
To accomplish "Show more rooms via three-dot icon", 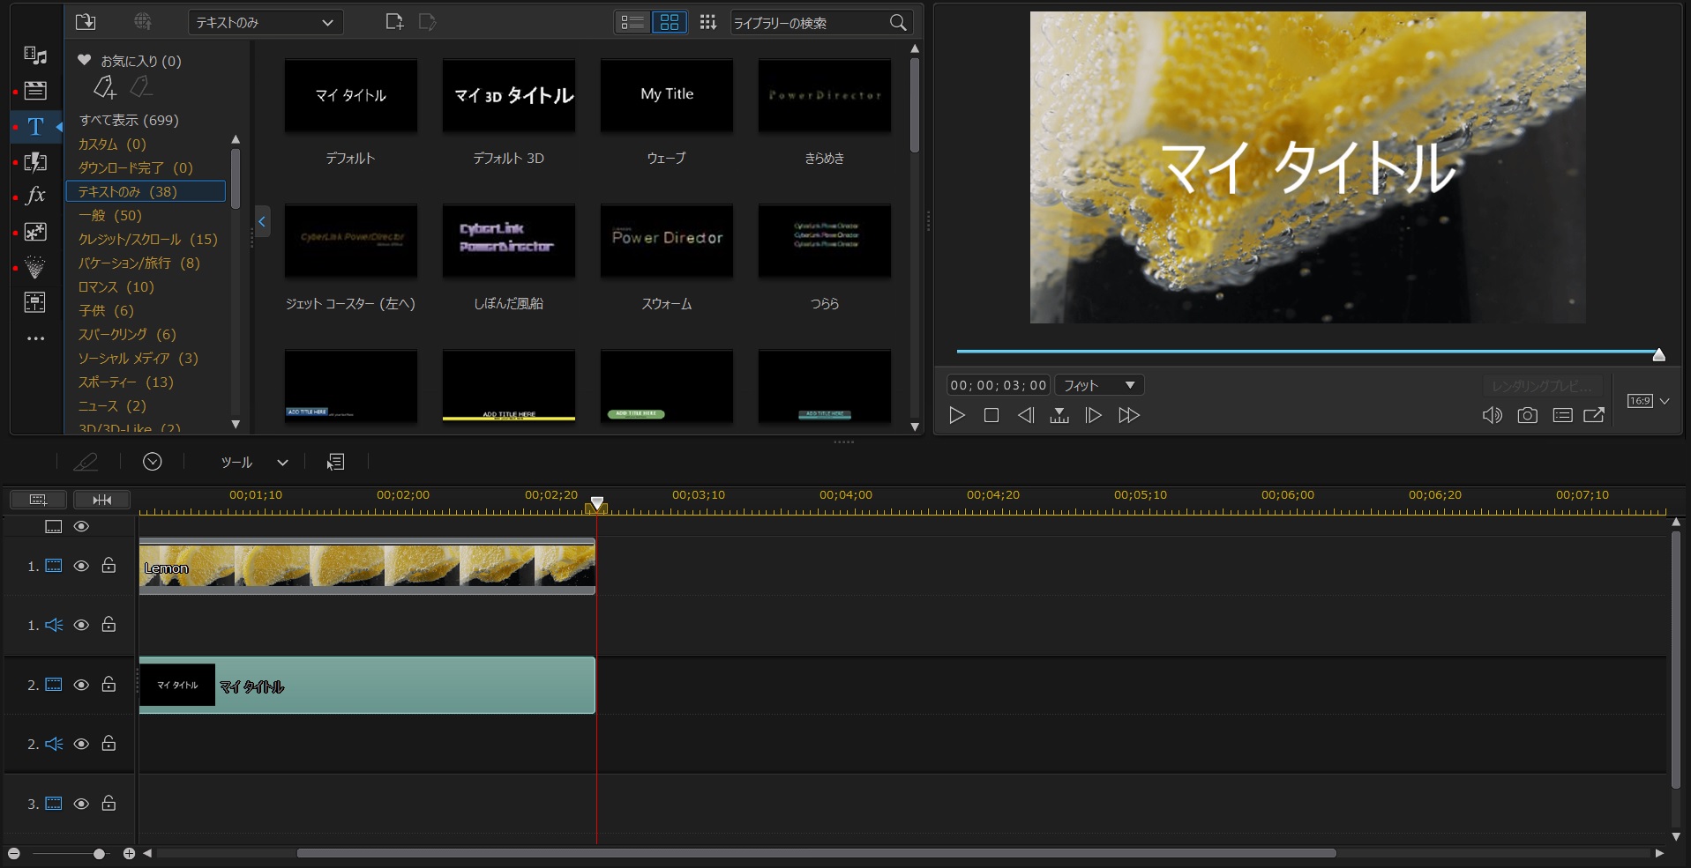I will (x=35, y=338).
